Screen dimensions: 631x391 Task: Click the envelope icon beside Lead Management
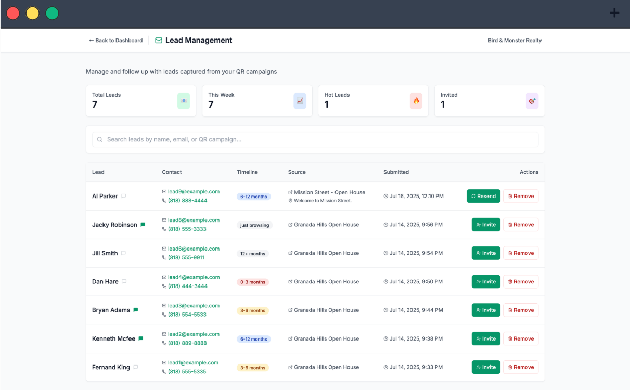(158, 40)
